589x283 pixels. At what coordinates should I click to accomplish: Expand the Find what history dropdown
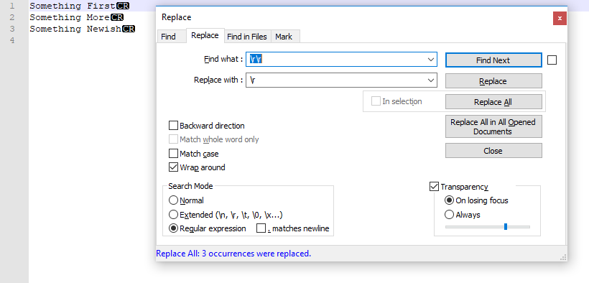[x=431, y=60]
